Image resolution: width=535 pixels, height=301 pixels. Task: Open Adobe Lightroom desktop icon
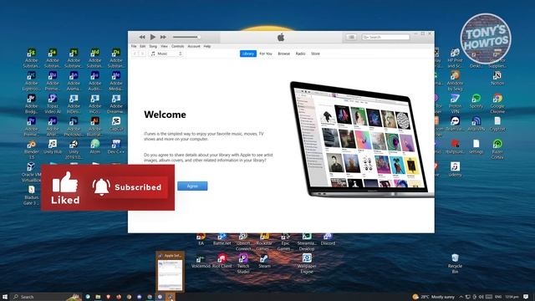32,80
